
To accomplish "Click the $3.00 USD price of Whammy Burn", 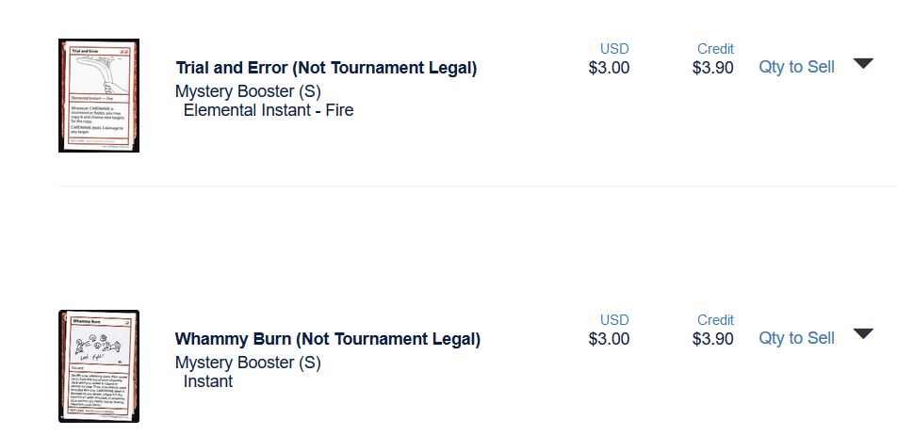I will tap(609, 339).
